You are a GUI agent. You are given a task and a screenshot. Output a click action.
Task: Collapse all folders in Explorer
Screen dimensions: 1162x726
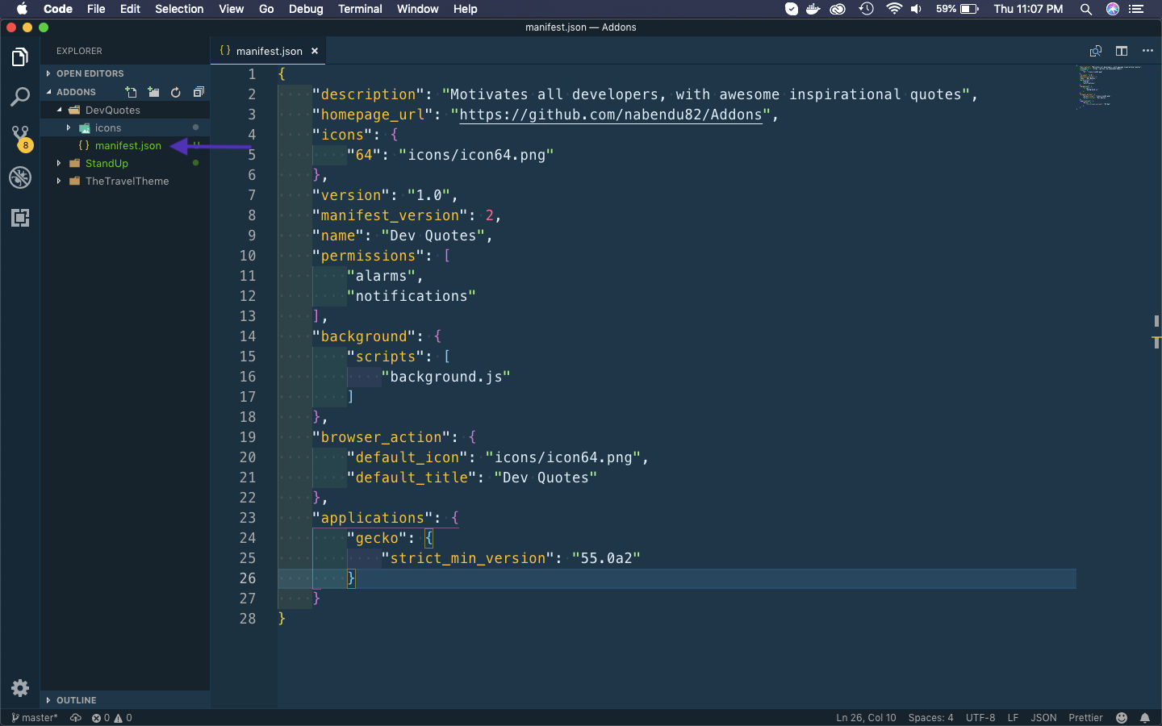(x=199, y=92)
